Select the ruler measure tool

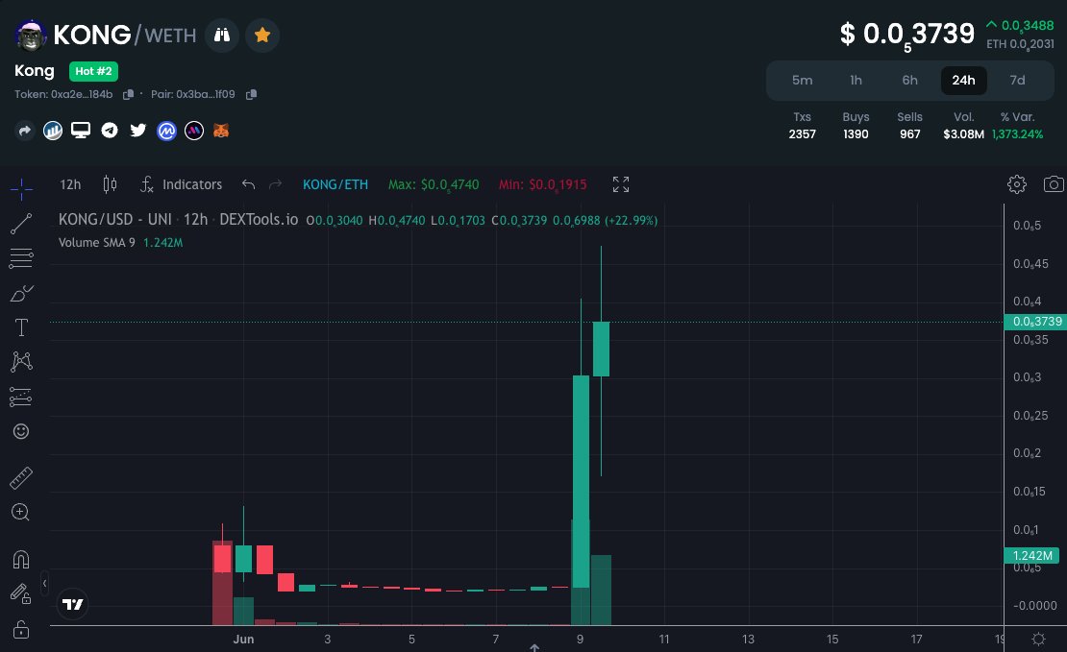(21, 478)
